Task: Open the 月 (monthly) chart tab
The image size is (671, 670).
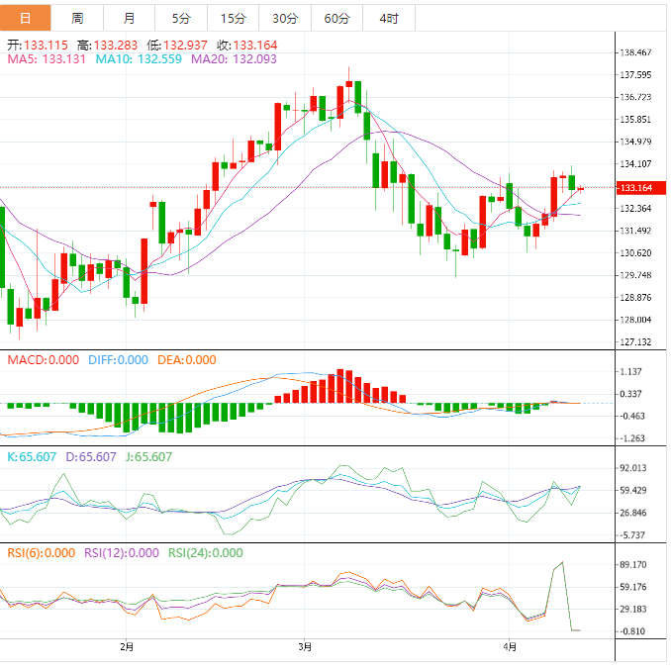Action: tap(130, 18)
